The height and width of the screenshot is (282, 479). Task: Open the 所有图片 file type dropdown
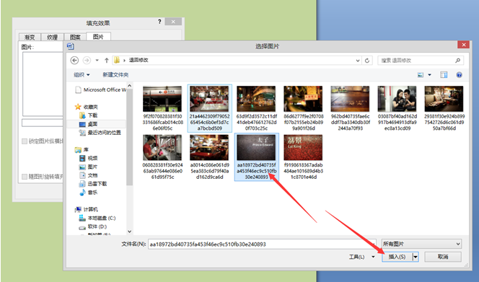pos(421,244)
